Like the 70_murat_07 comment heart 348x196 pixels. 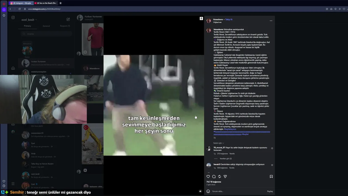(272, 149)
